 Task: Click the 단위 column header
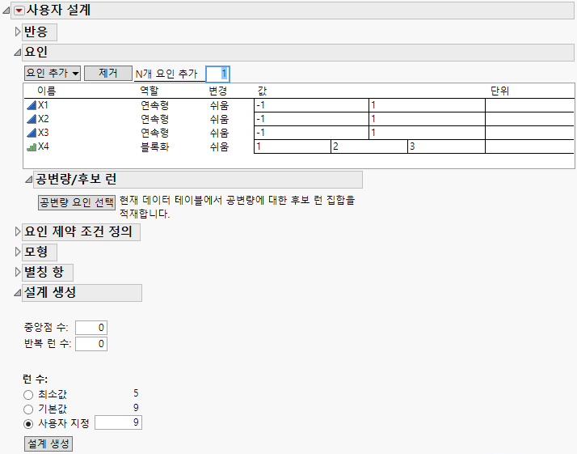coord(499,91)
